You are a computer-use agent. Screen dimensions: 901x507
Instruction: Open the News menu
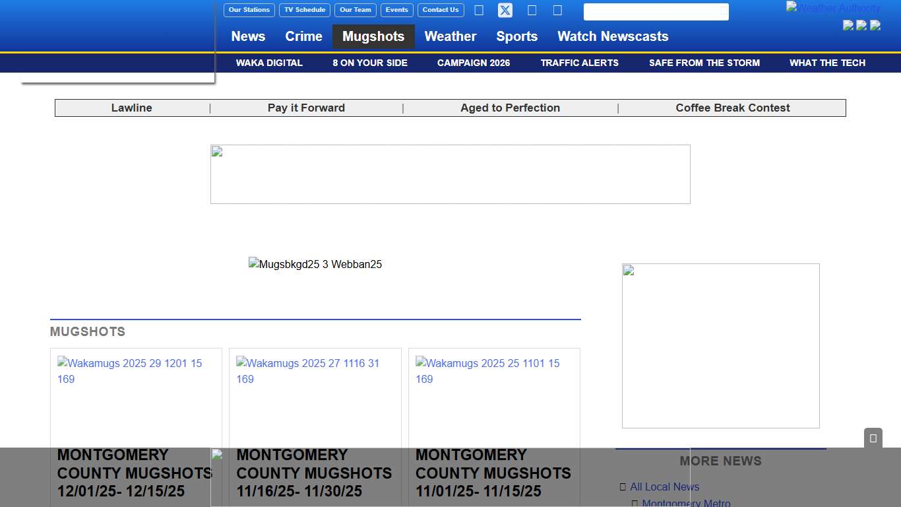tap(248, 36)
